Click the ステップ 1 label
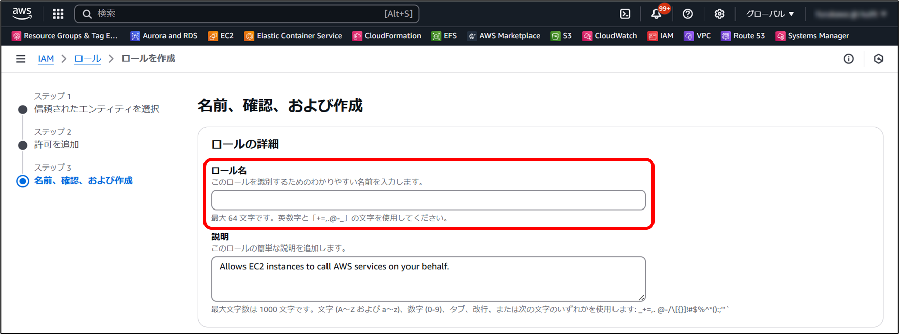The width and height of the screenshot is (899, 334). [x=53, y=96]
